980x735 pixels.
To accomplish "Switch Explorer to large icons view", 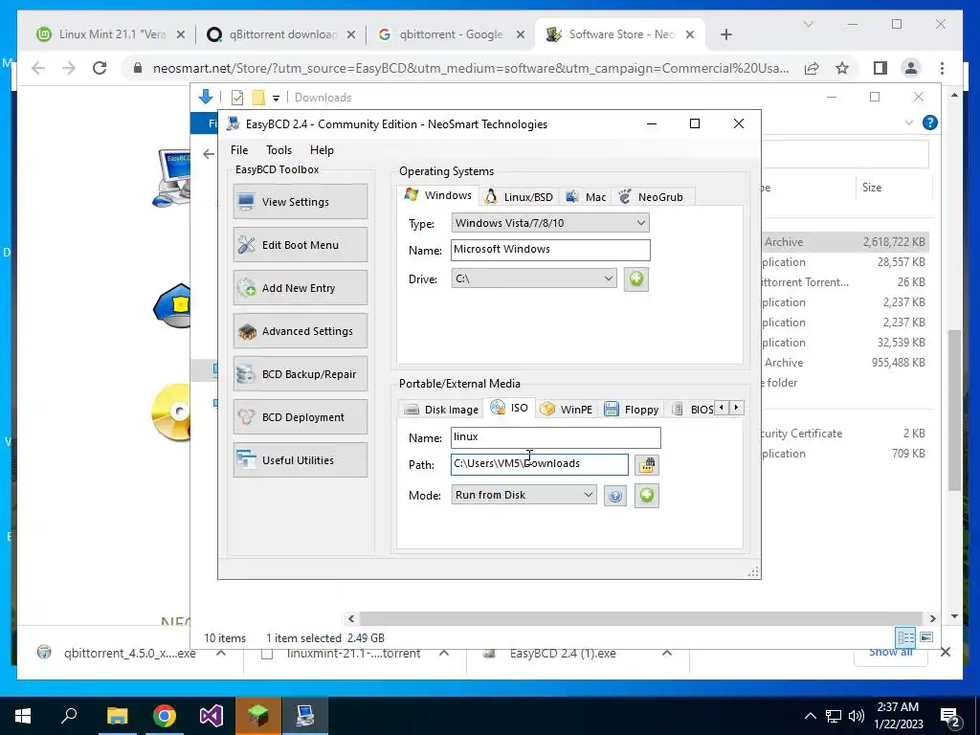I will (x=926, y=637).
